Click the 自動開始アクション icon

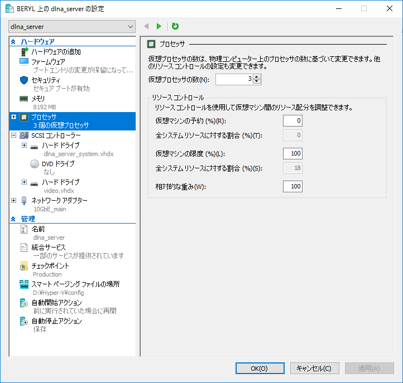tap(23, 303)
